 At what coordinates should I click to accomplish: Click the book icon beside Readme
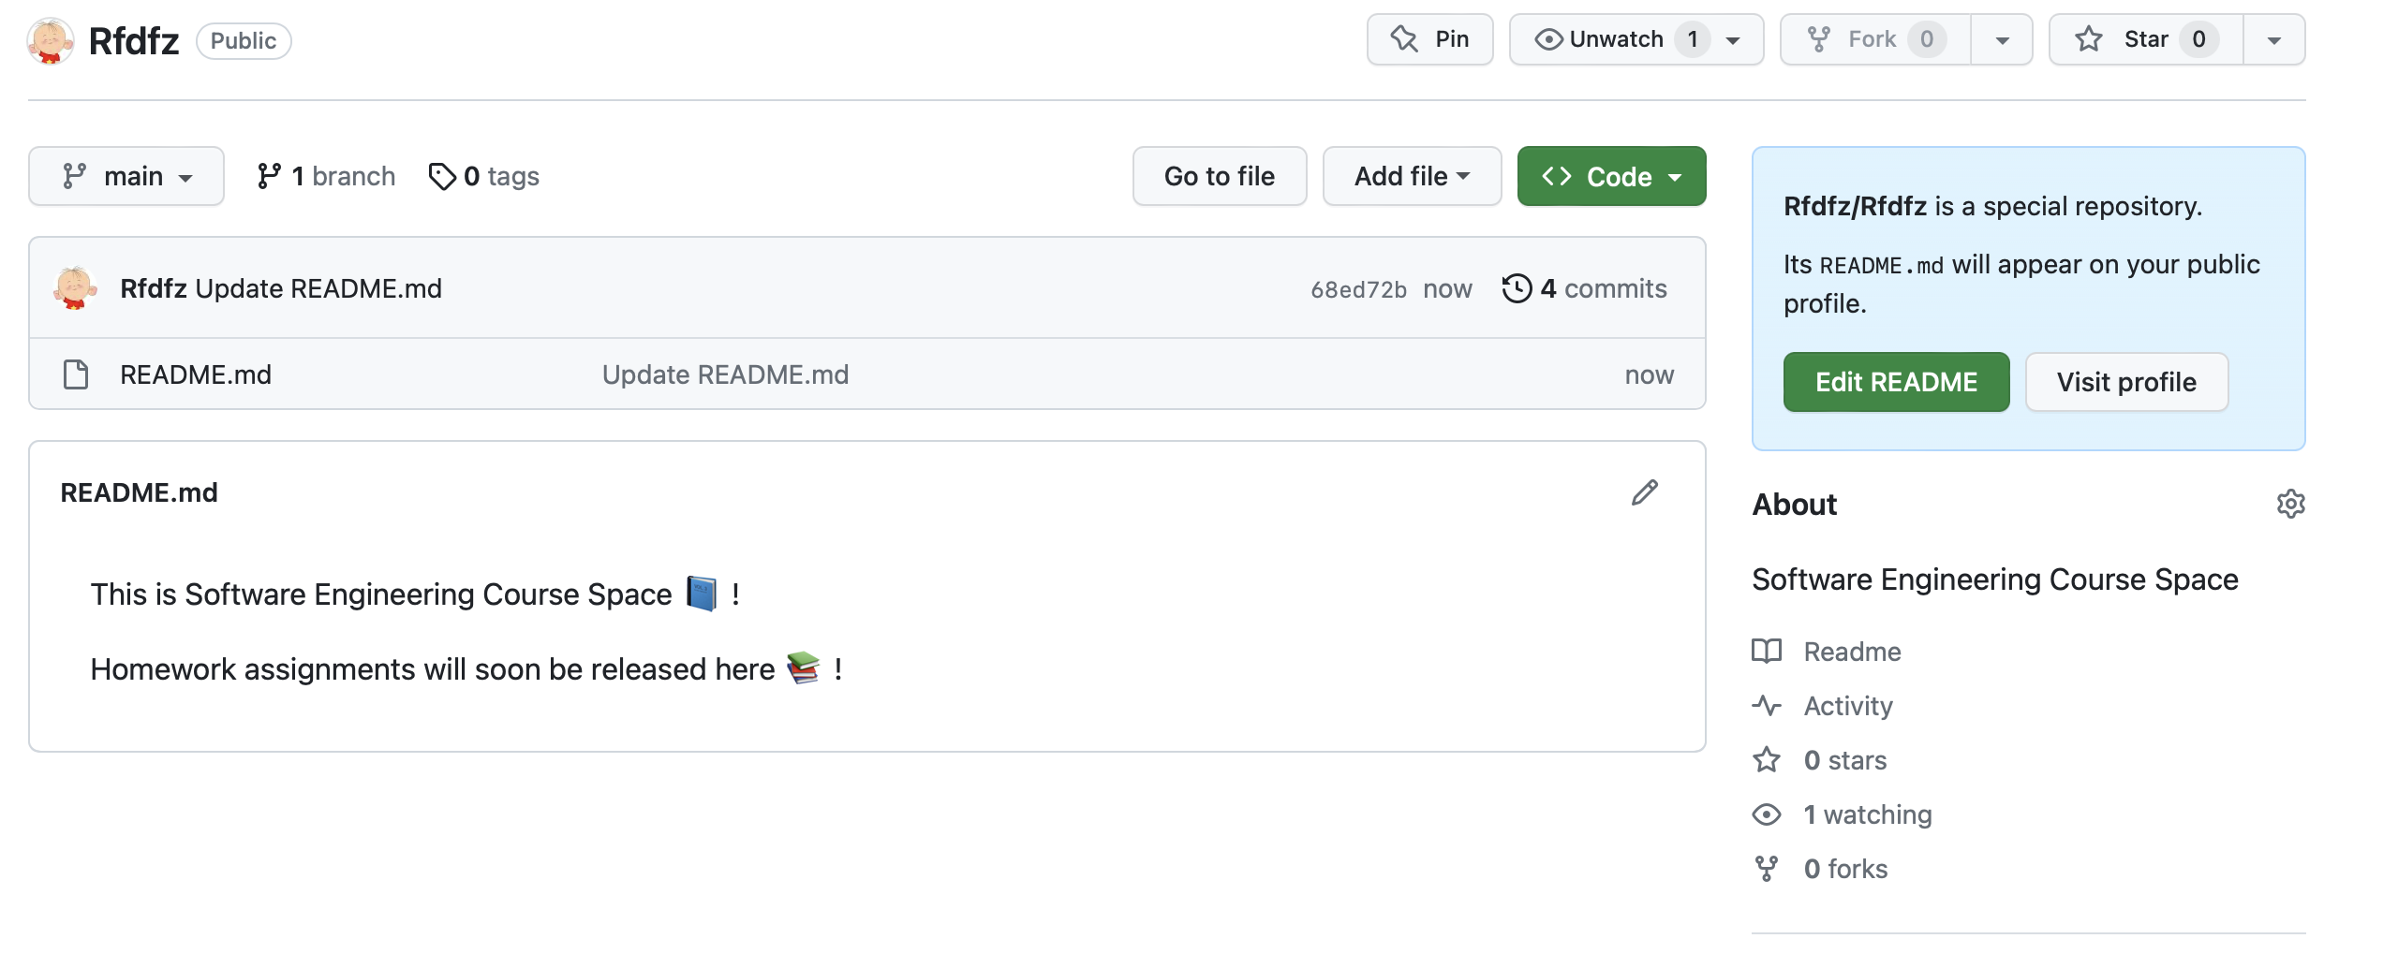1767,652
